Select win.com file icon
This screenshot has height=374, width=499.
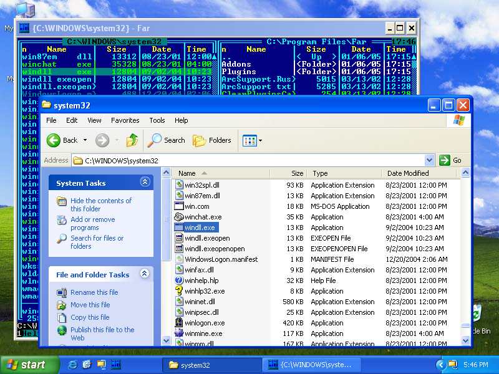[x=179, y=206]
